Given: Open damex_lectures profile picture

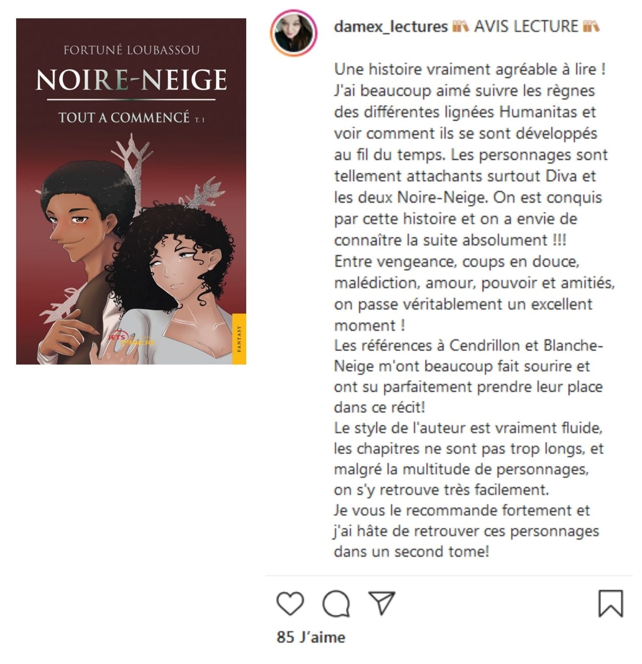Looking at the screenshot, I should (x=294, y=33).
